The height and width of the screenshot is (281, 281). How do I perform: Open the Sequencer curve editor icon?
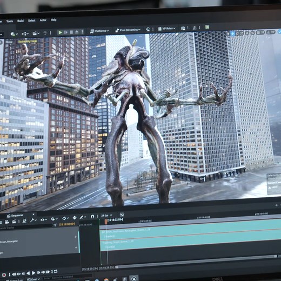pos(122,215)
